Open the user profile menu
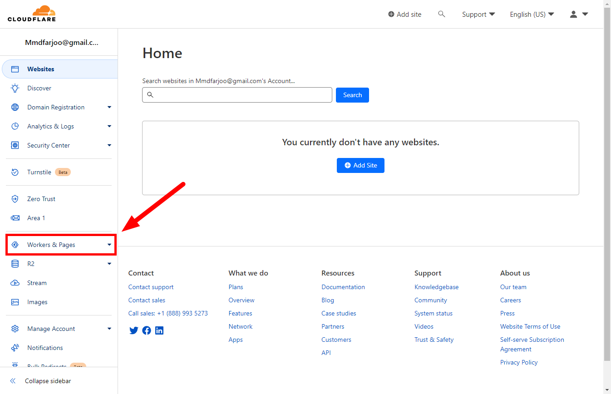The height and width of the screenshot is (394, 611). point(579,14)
